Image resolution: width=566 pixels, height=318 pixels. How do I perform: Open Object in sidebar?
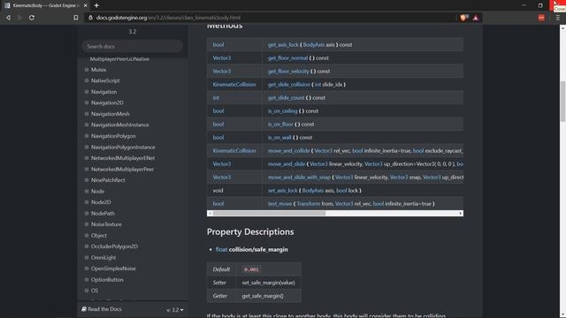pyautogui.click(x=98, y=236)
